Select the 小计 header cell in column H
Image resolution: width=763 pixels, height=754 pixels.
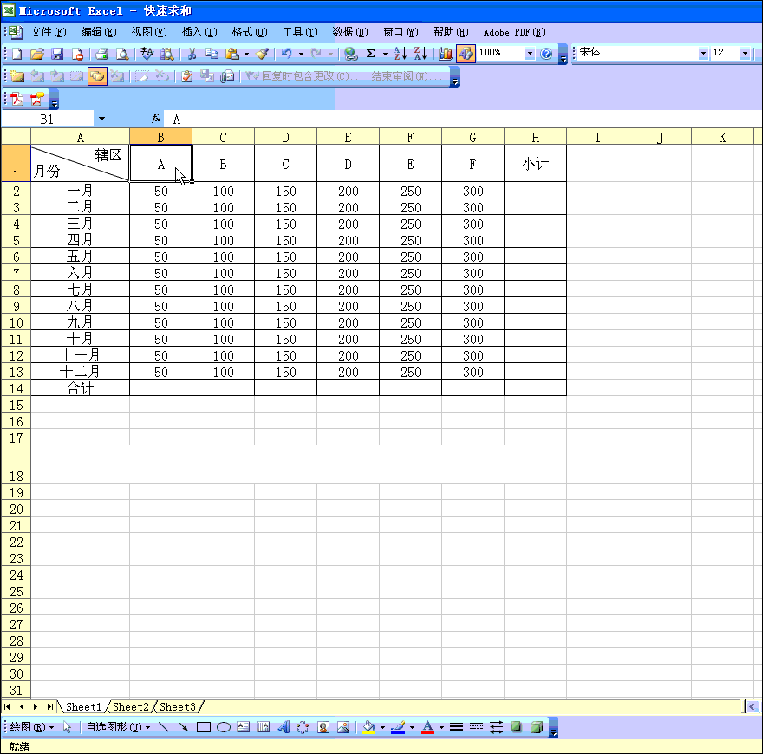535,164
